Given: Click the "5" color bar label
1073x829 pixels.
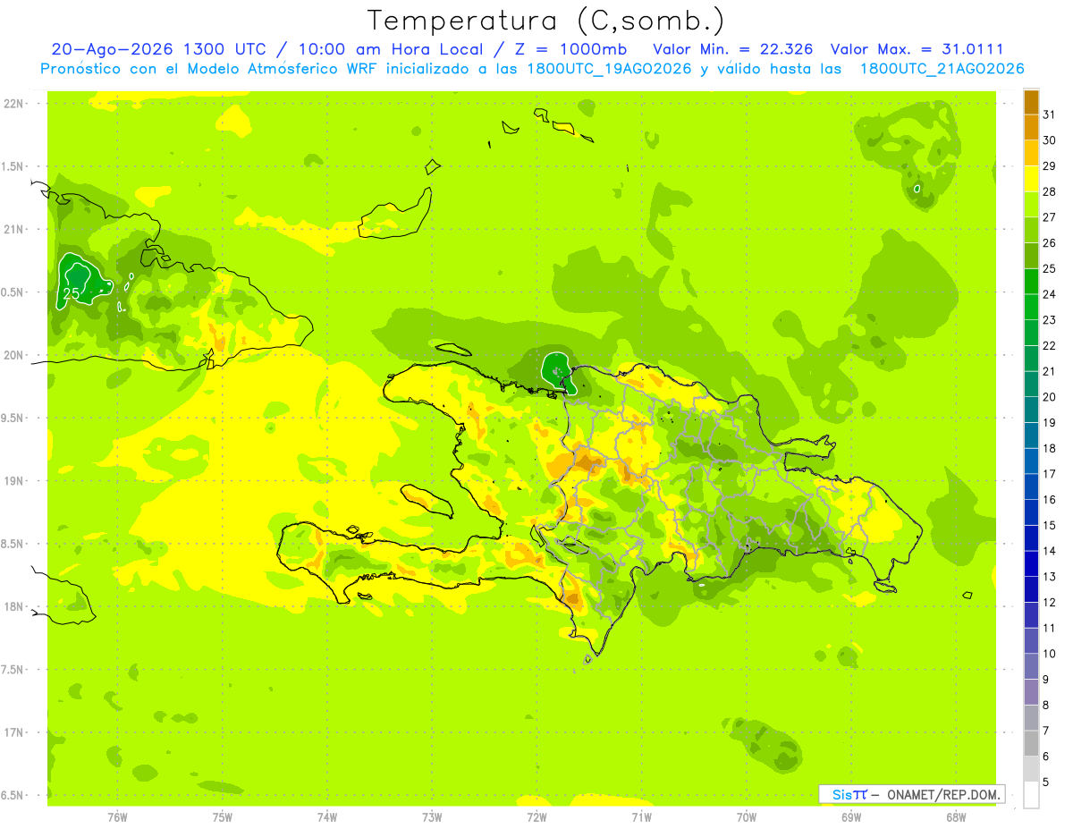Looking at the screenshot, I should (1046, 782).
